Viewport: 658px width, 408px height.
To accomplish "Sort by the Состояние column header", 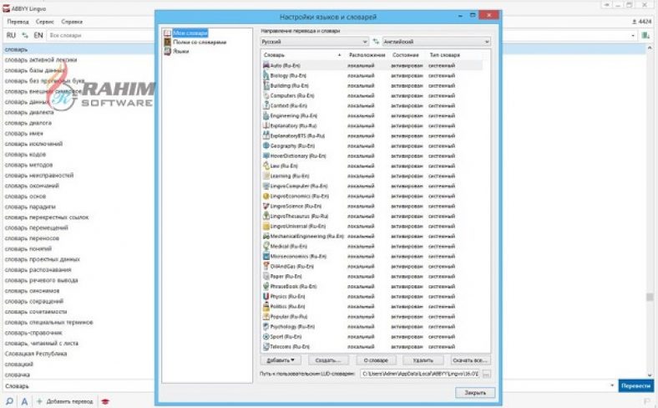I will [x=405, y=55].
